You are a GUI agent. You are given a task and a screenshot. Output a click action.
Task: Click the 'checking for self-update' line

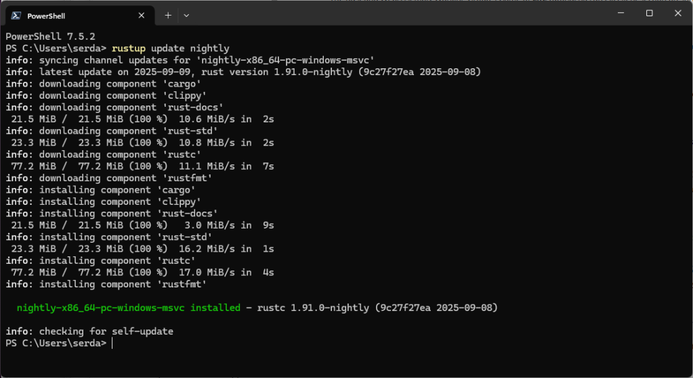click(89, 331)
